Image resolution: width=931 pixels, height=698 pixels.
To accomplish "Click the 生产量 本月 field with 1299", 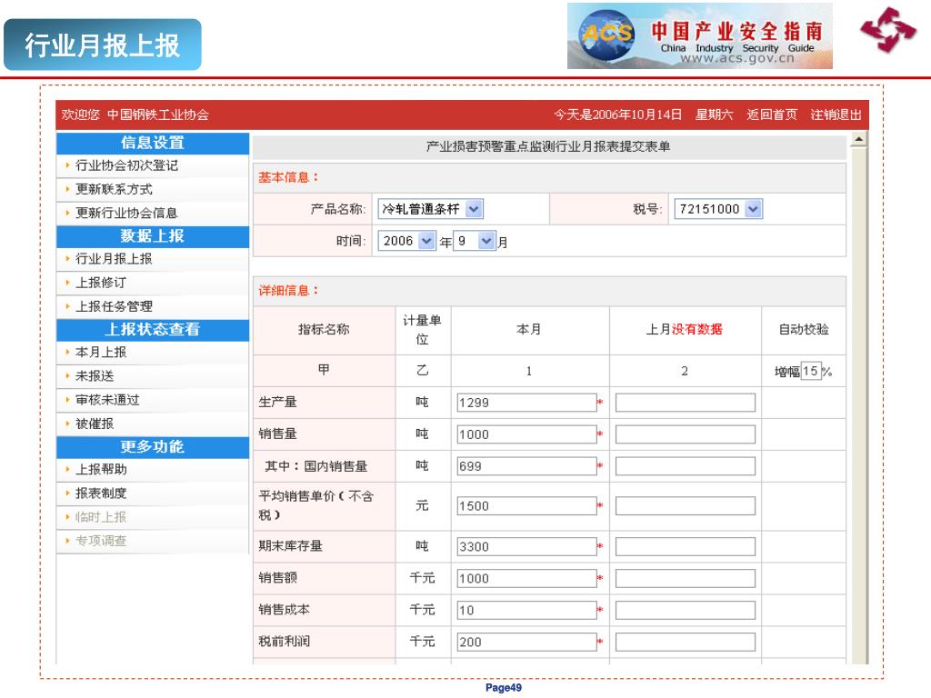I will pos(526,403).
